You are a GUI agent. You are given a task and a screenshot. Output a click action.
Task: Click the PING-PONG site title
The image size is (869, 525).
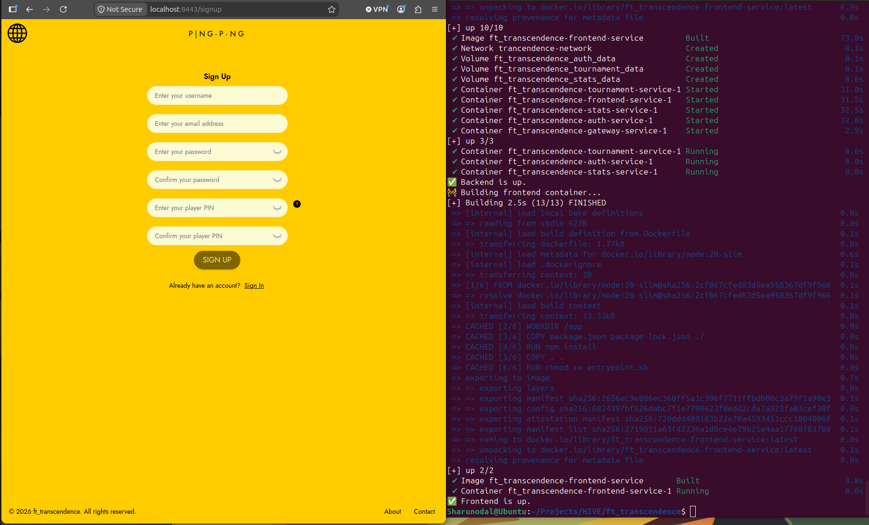point(216,34)
